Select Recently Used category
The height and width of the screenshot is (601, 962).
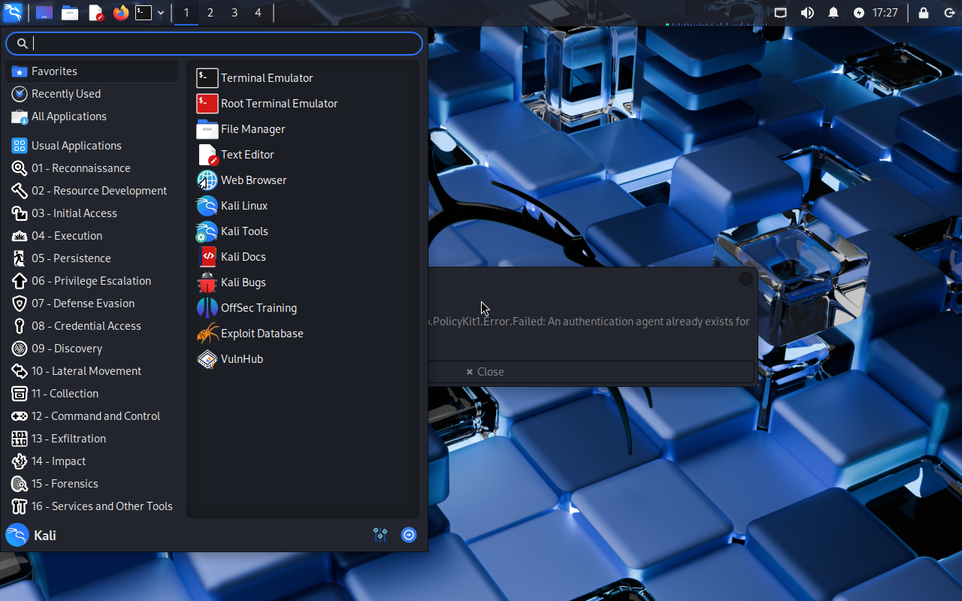tap(92, 94)
